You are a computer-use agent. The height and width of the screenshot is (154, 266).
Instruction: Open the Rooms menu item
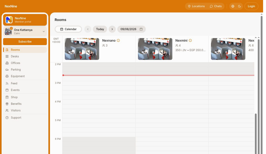click(25, 50)
